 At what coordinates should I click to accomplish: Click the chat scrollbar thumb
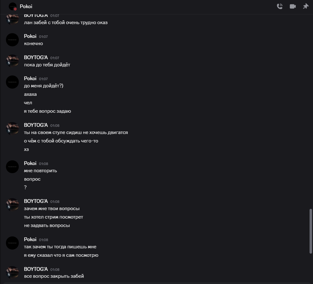(x=310, y=231)
